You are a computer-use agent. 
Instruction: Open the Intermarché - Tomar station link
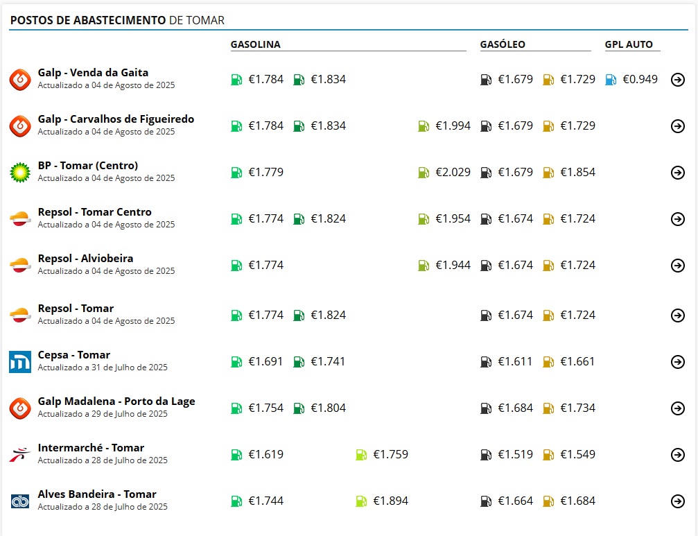pos(91,448)
